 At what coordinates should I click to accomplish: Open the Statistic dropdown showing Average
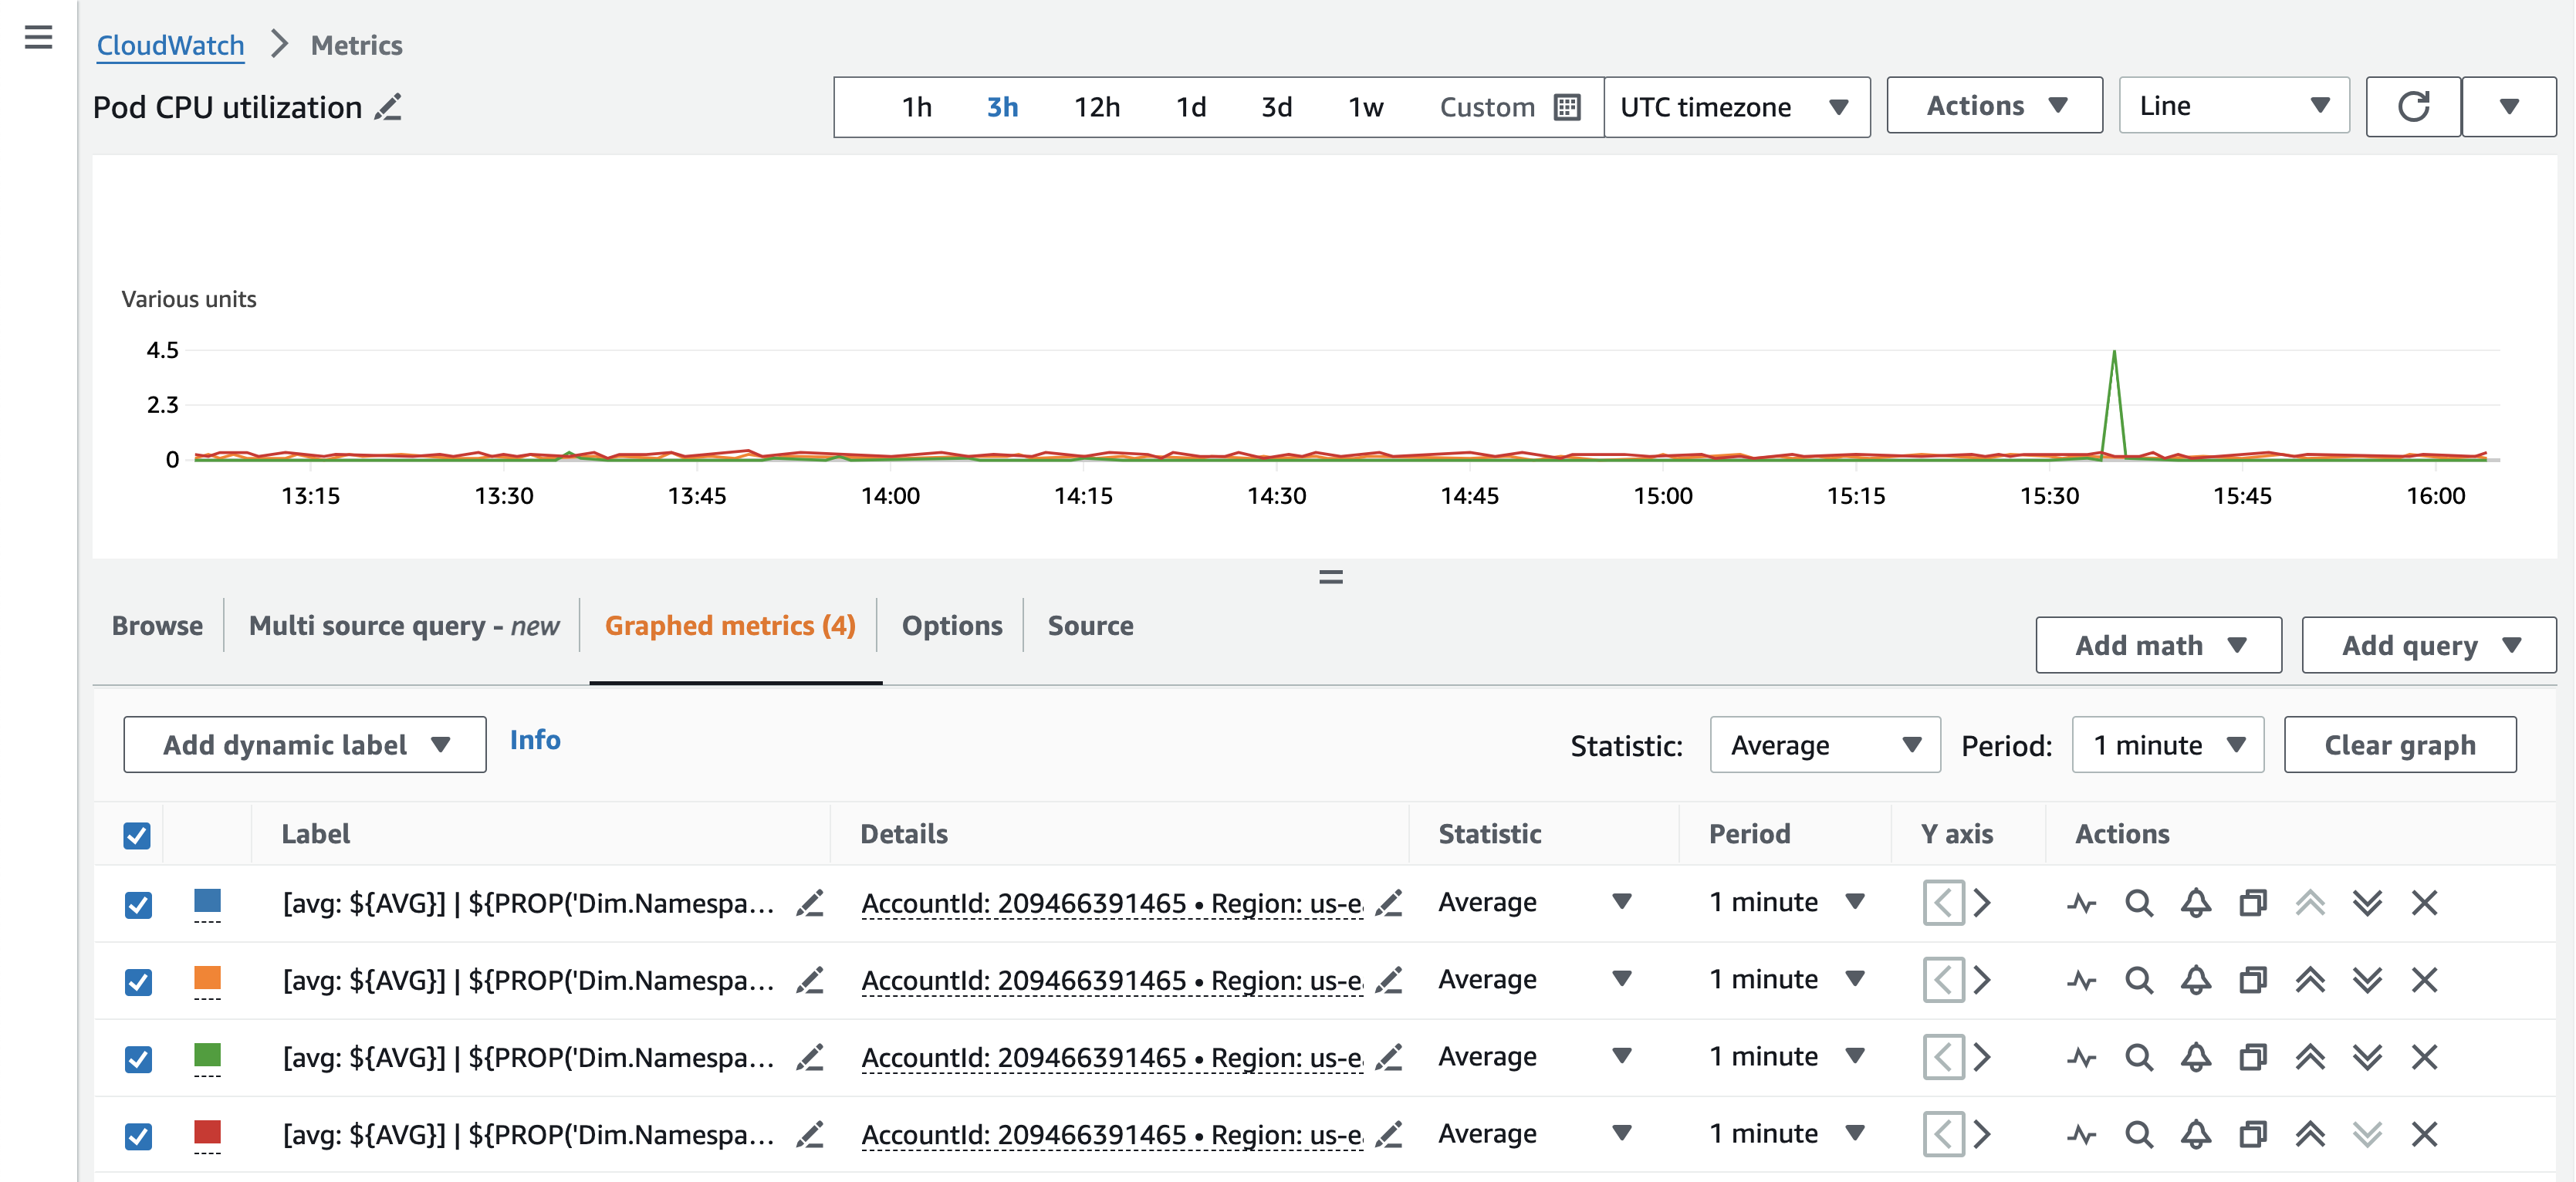[1824, 744]
